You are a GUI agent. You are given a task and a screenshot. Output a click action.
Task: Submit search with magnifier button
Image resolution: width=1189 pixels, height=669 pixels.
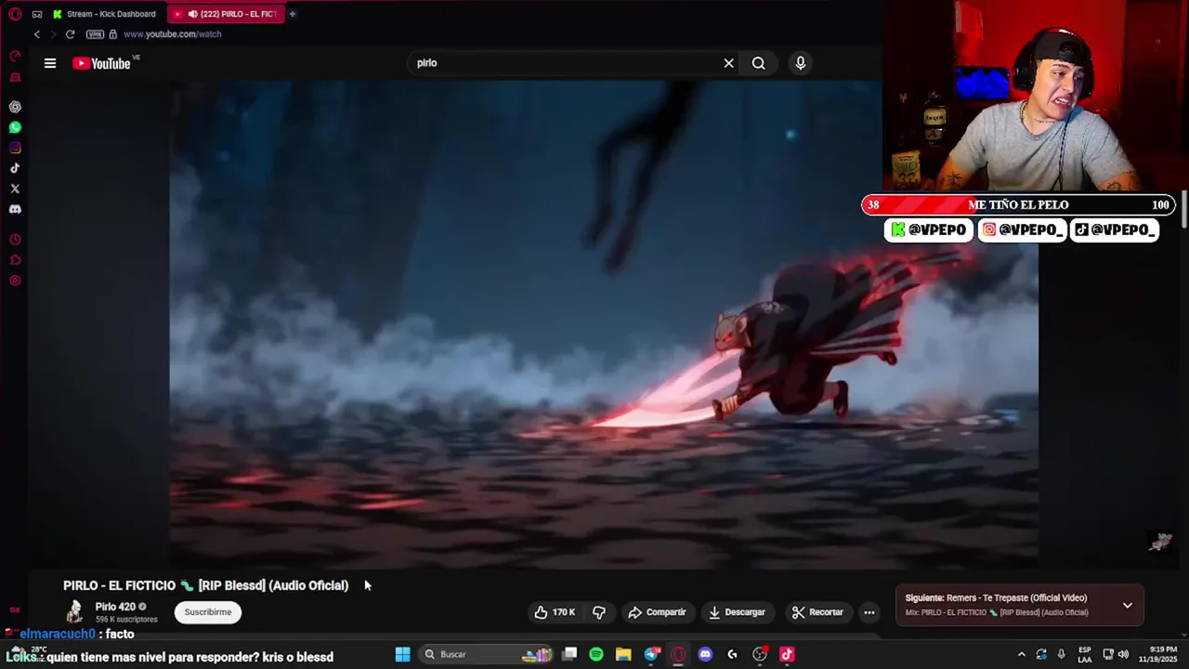pos(759,63)
